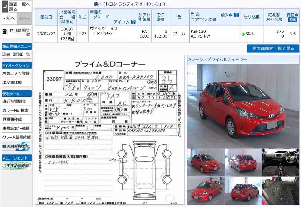The width and height of the screenshot is (301, 207).
Task: Click the return arrow icon beside 車両一覧へ戻る
Action: [5, 7]
